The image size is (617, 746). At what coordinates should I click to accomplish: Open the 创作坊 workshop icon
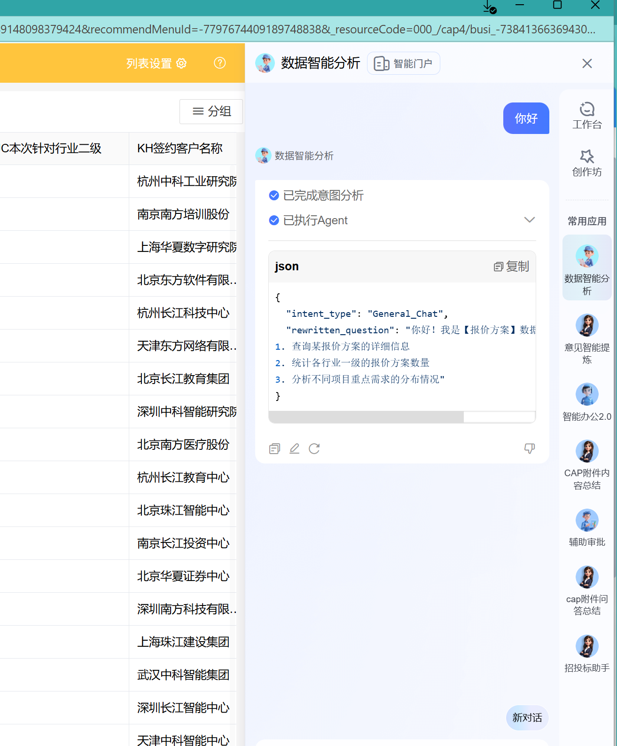point(586,162)
